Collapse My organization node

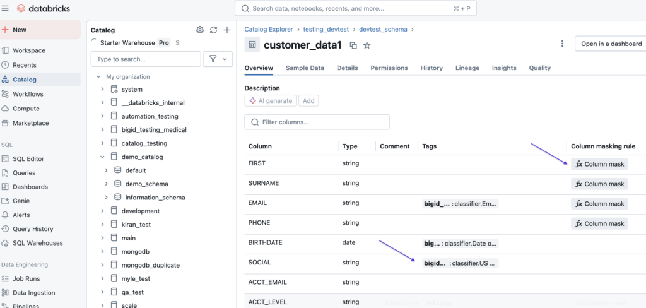point(98,77)
